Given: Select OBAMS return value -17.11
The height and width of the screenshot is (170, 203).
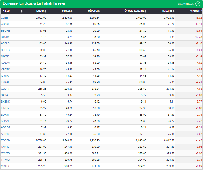Looking at the screenshot, I should point(198,24).
